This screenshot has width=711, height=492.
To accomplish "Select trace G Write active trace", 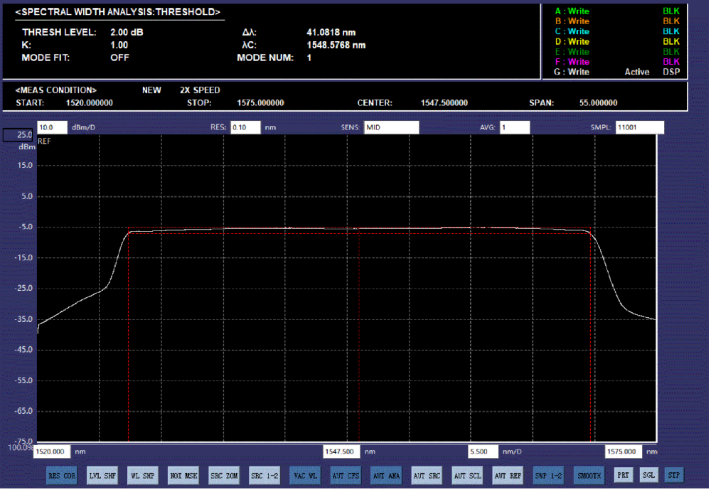I will (572, 72).
